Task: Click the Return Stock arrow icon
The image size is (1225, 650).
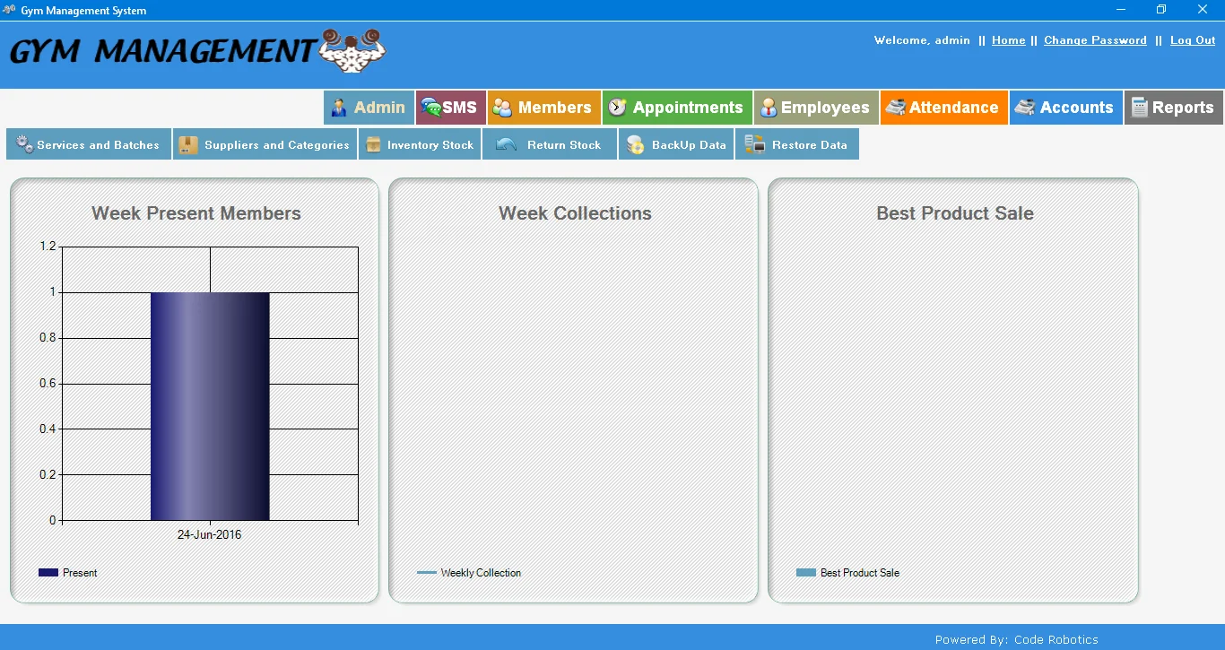Action: tap(506, 144)
